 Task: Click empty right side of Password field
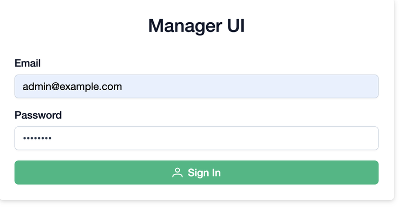[x=305, y=138]
